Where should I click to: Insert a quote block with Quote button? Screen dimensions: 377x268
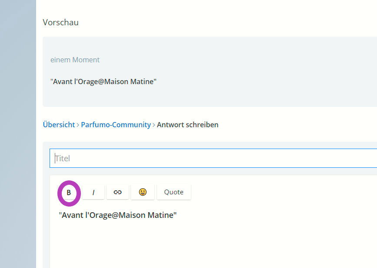[x=174, y=192]
